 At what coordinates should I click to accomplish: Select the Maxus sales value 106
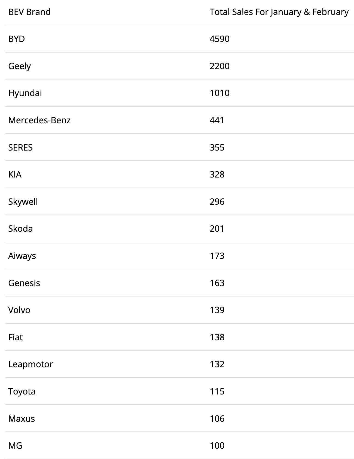[x=217, y=418]
